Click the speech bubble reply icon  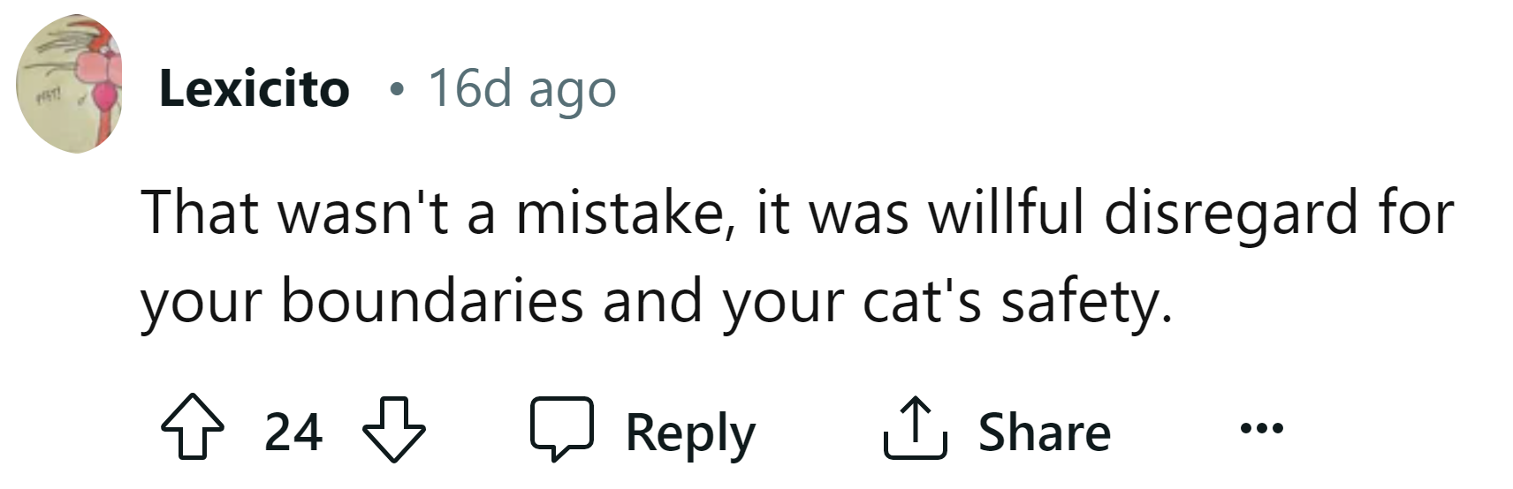[561, 430]
